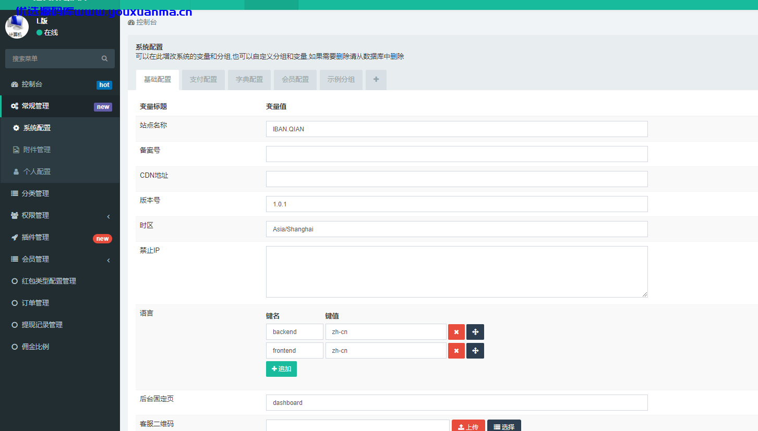The height and width of the screenshot is (431, 758).
Task: Click the red 上传 upload button
Action: pyautogui.click(x=468, y=426)
